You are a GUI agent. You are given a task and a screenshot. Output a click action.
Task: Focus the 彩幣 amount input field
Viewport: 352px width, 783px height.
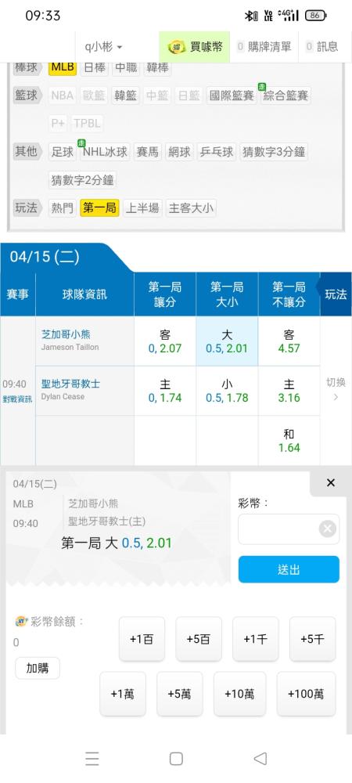pyautogui.click(x=289, y=529)
